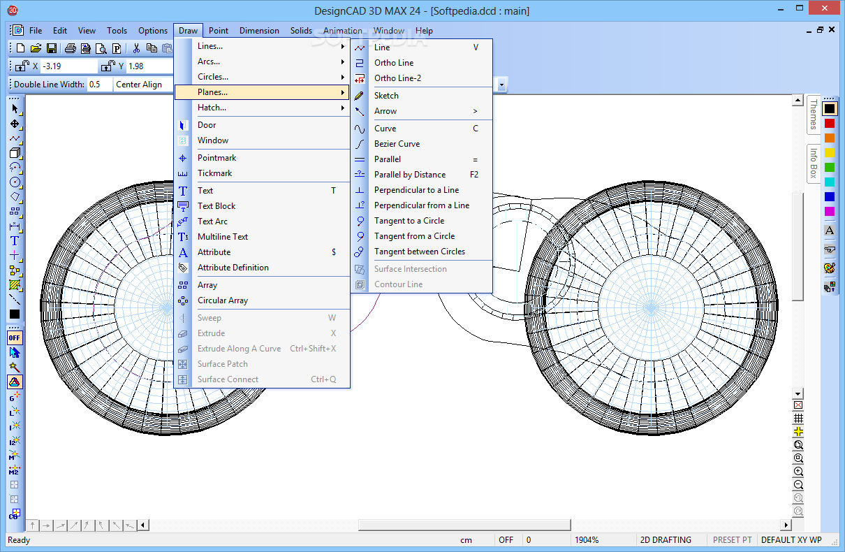845x552 pixels.
Task: Choose Bezier Curve from submenu
Action: click(422, 144)
